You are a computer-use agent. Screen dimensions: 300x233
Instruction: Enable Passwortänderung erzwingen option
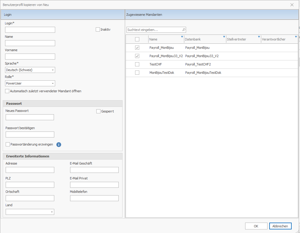[8, 144]
